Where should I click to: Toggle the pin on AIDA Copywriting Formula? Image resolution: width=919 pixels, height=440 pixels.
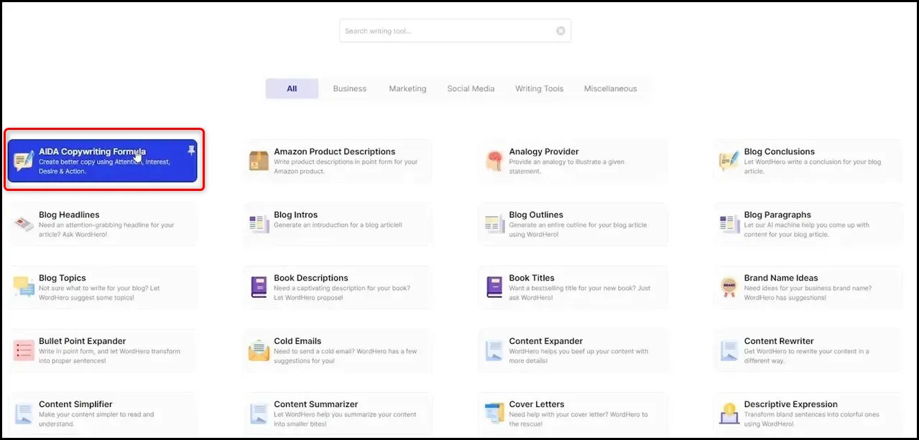point(191,149)
